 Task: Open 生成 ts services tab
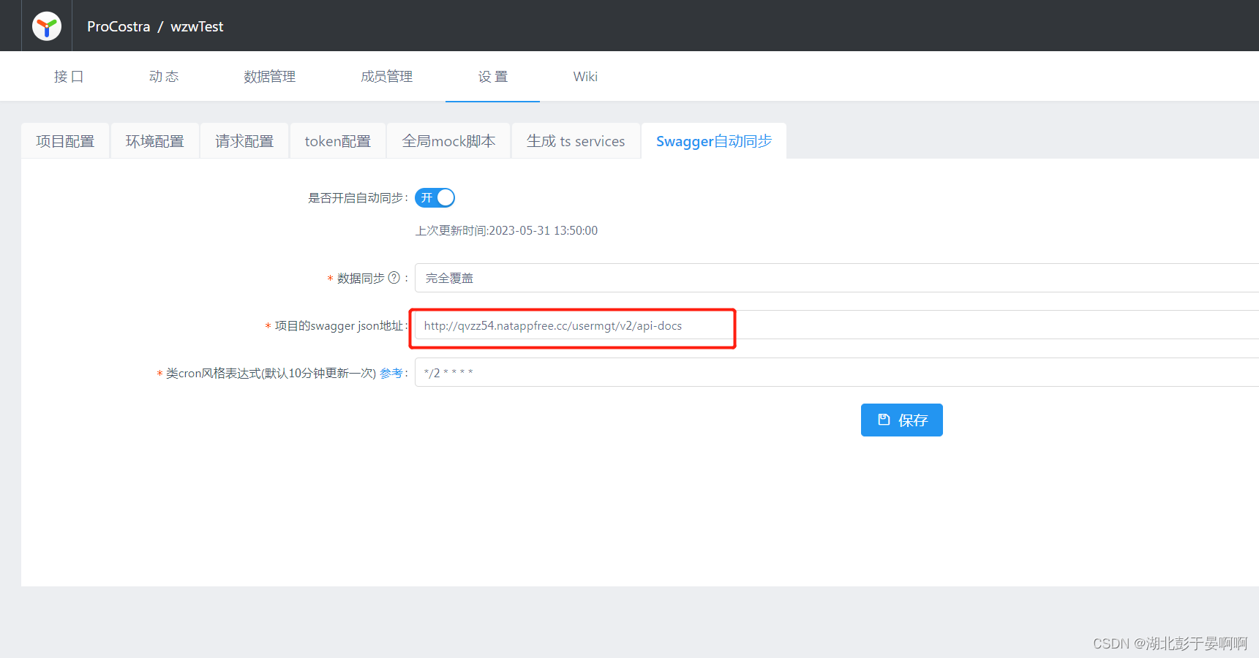[576, 141]
